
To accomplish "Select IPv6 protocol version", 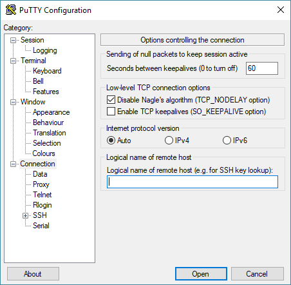I will 227,141.
